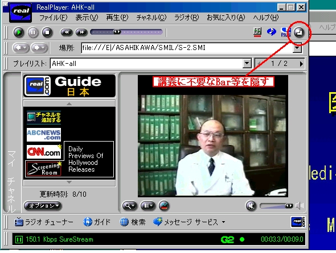The image size is (336, 253).
Task: Stop the clip with the stop button
Action: 47,32
